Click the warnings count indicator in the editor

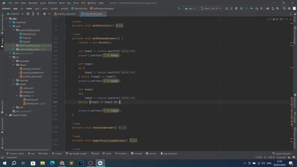tap(275, 19)
